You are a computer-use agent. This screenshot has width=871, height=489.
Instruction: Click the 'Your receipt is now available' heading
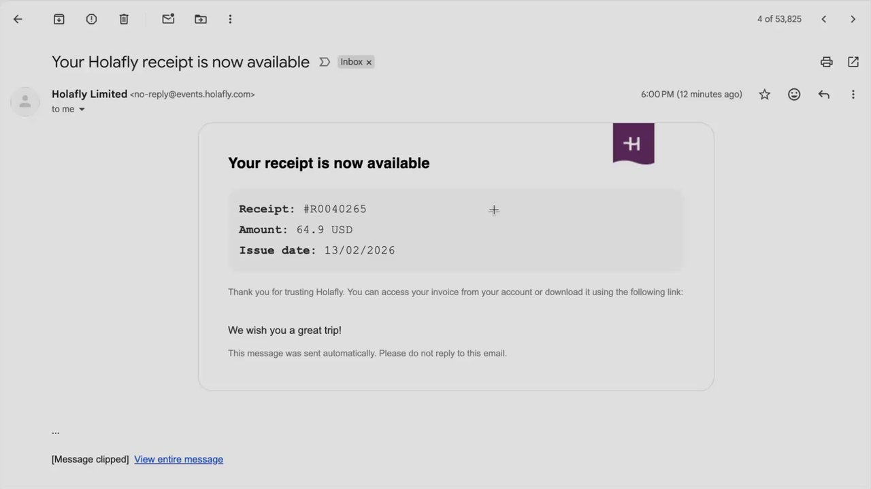(329, 163)
